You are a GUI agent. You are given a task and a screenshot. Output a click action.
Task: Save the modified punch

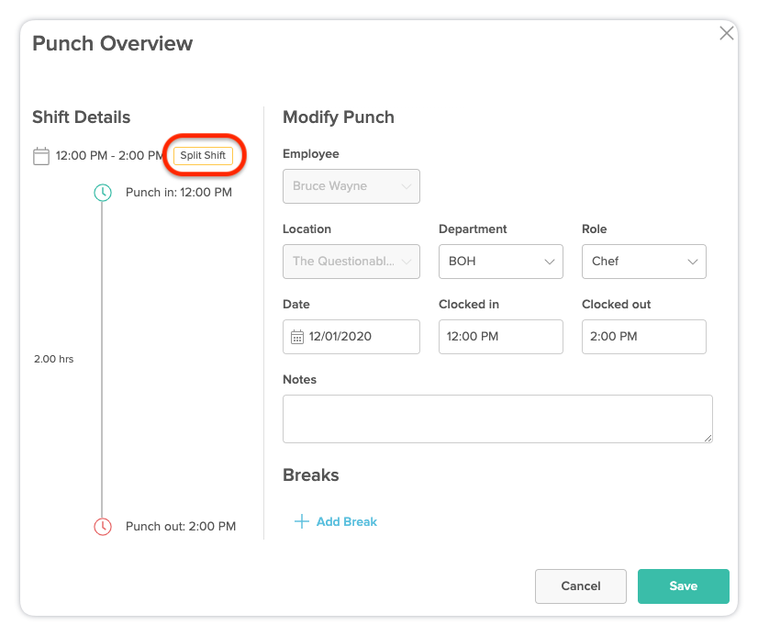tap(683, 586)
